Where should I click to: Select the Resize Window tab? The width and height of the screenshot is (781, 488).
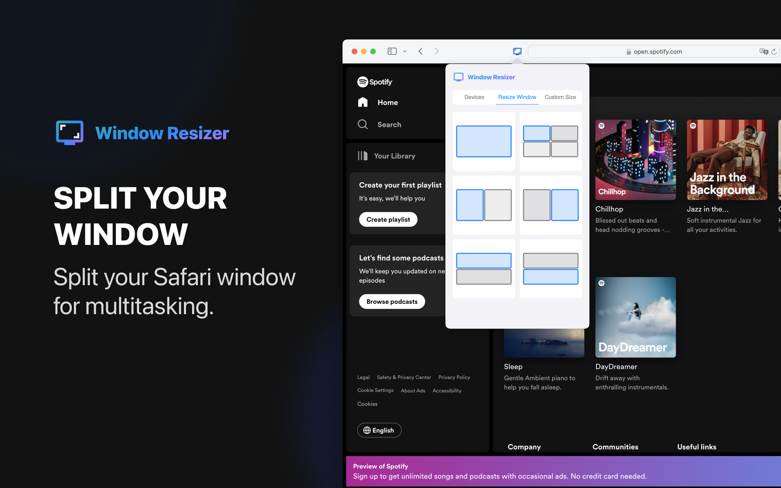(517, 97)
